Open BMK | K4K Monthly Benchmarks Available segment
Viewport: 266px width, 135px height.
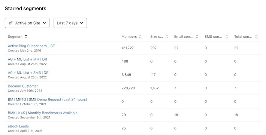coord(43,113)
